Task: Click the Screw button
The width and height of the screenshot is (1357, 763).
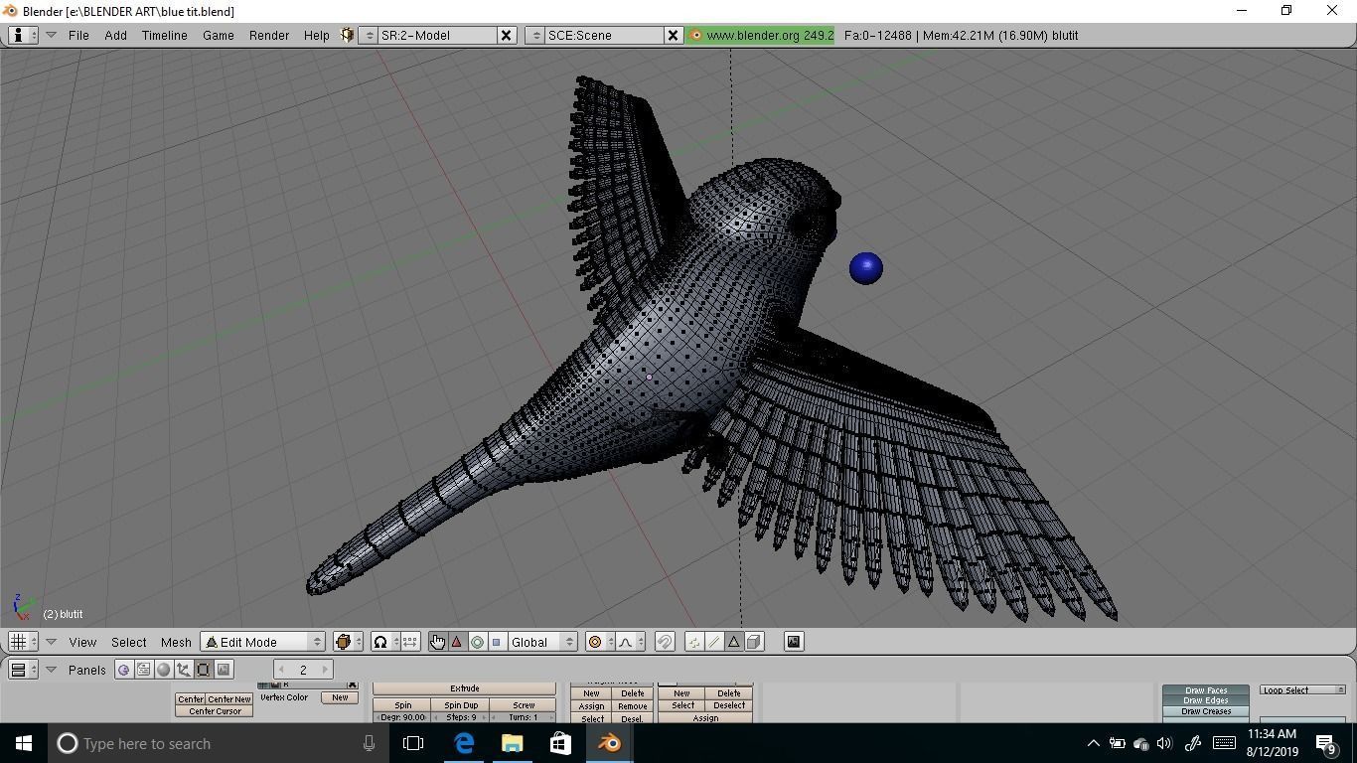Action: (x=524, y=705)
